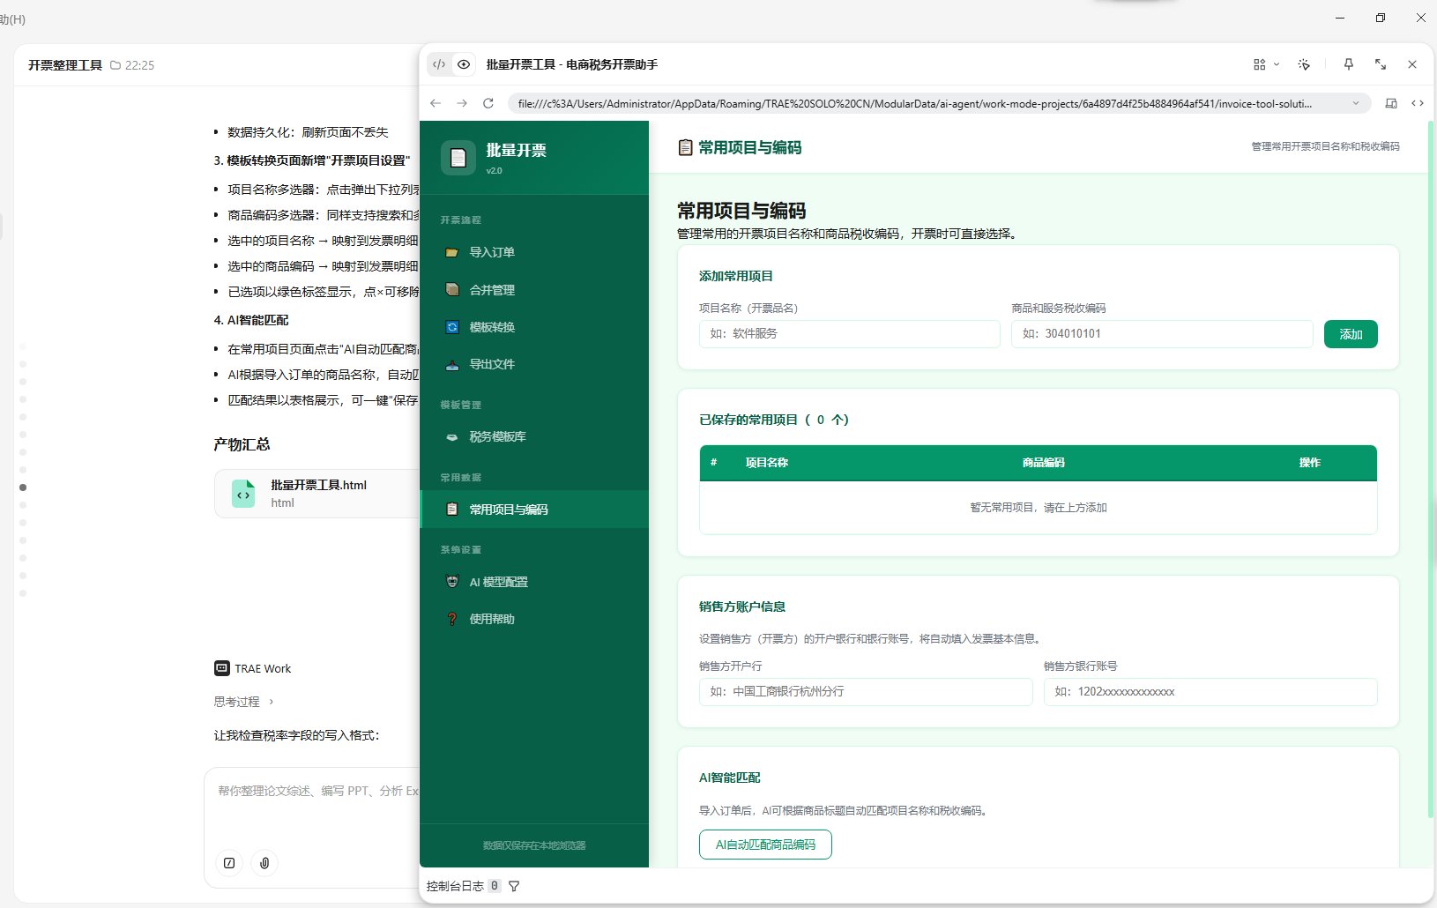Screen dimensions: 1437x908
Task: Click the green 添加 button
Action: click(1351, 334)
